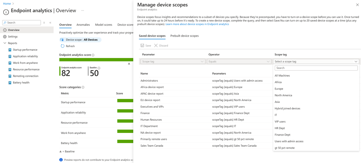363x163 pixels.
Task: Switch to Prebuilt device scopes tab
Action: coord(184,36)
